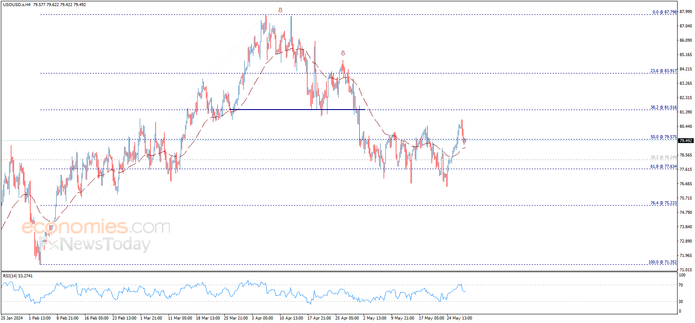695x323 pixels.
Task: Click the 3 Apr 05:00 date on time axis
Action: pos(263,318)
